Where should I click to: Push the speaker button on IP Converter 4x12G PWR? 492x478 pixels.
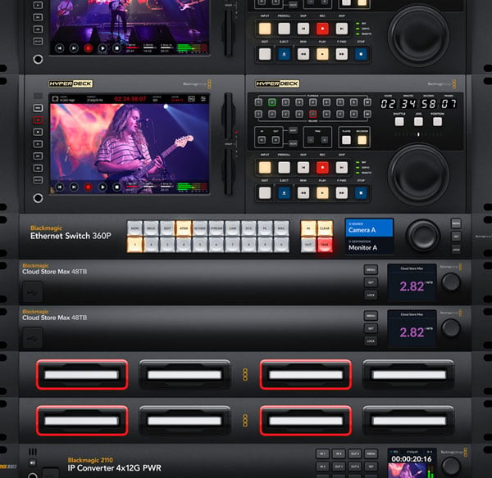32,462
